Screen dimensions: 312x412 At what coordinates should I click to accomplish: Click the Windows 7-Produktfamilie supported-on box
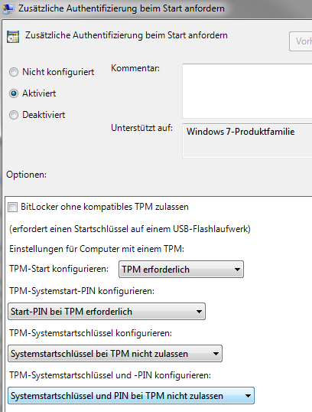pyautogui.click(x=247, y=141)
